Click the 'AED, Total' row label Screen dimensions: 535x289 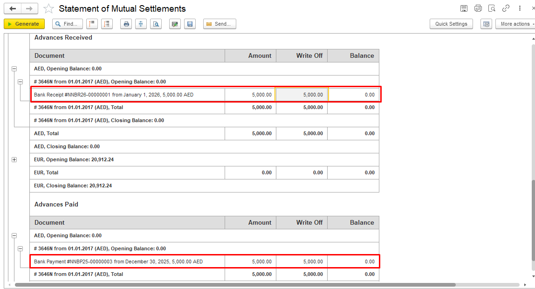pos(47,133)
